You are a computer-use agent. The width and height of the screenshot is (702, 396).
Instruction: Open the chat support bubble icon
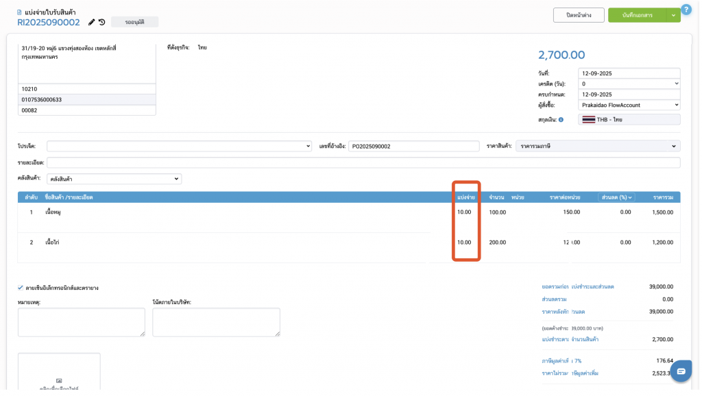tap(681, 371)
